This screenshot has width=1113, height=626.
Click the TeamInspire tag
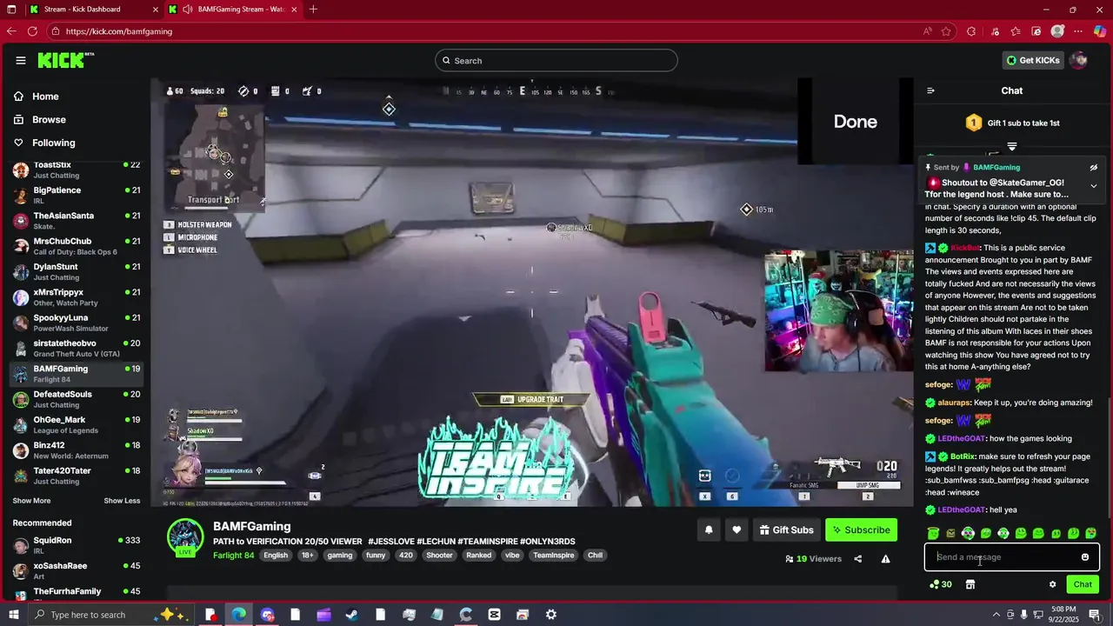coord(554,556)
